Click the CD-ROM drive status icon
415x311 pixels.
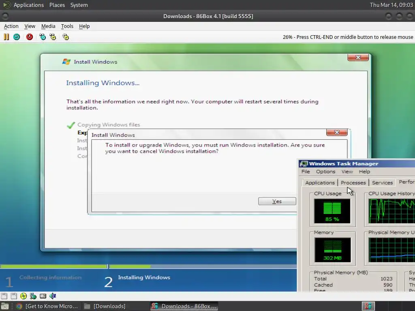[23, 296]
